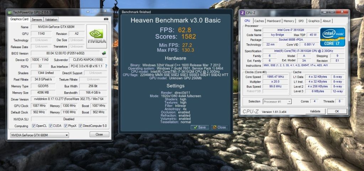
Task: Click the Package Socket 988B rPGA field
Action: point(291,40)
